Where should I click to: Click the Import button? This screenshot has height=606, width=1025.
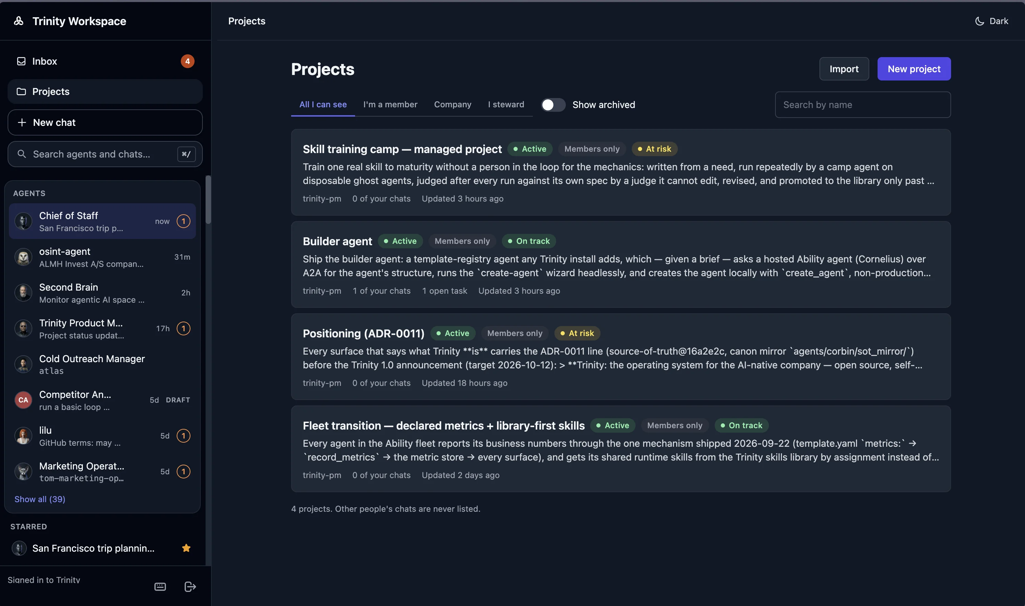point(844,68)
